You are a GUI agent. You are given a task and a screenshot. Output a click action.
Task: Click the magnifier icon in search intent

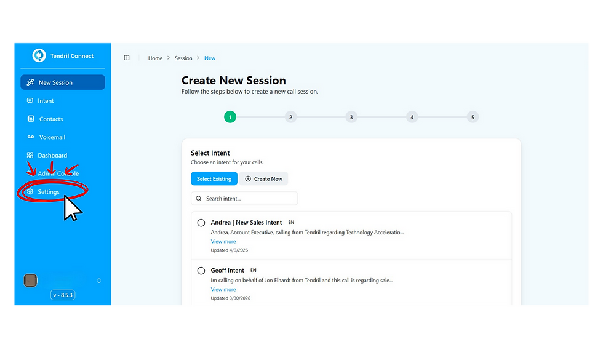coord(198,199)
